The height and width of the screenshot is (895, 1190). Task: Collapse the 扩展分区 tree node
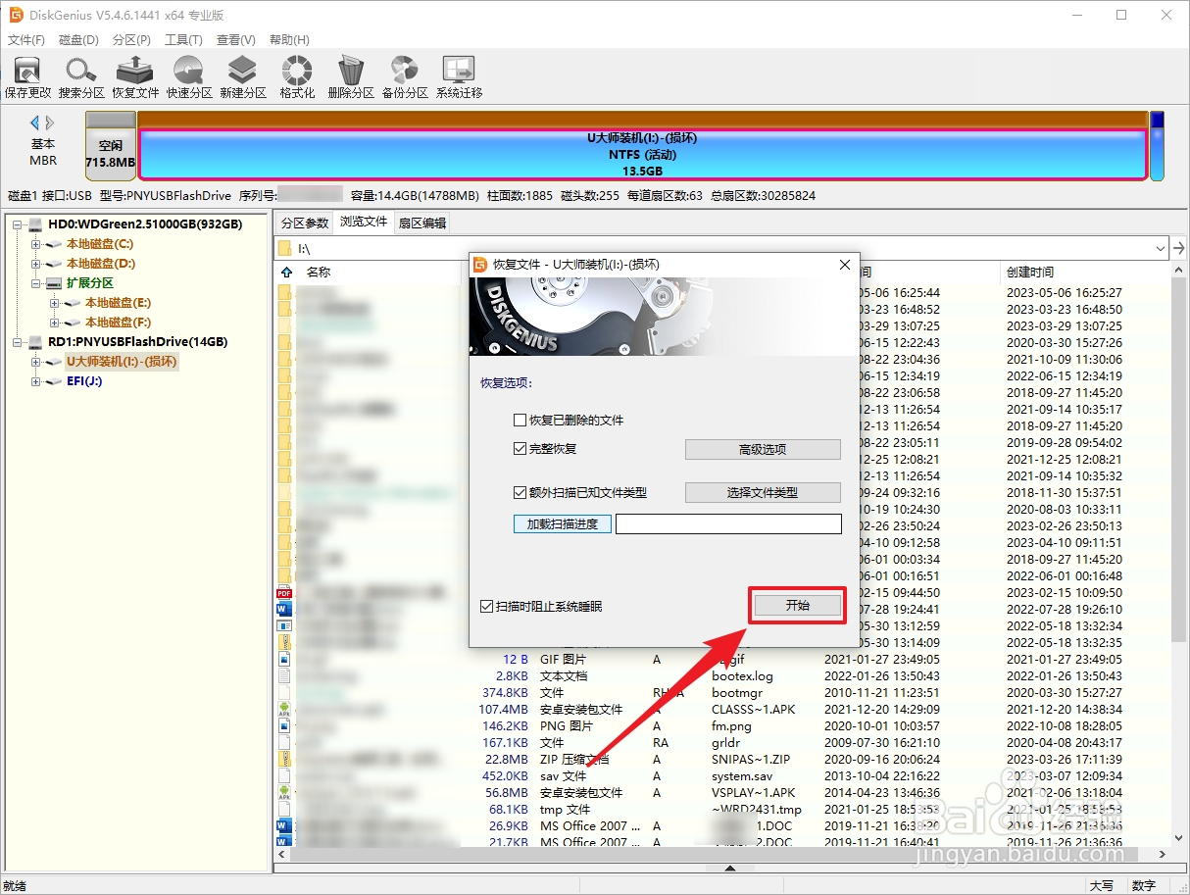36,283
